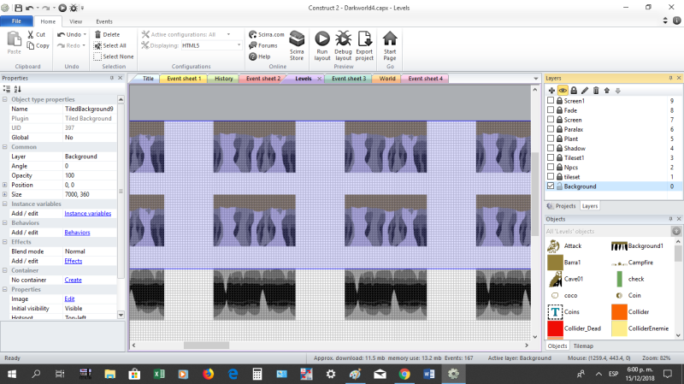Collapse the Effects section
The image size is (684, 384).
pyautogui.click(x=5, y=242)
